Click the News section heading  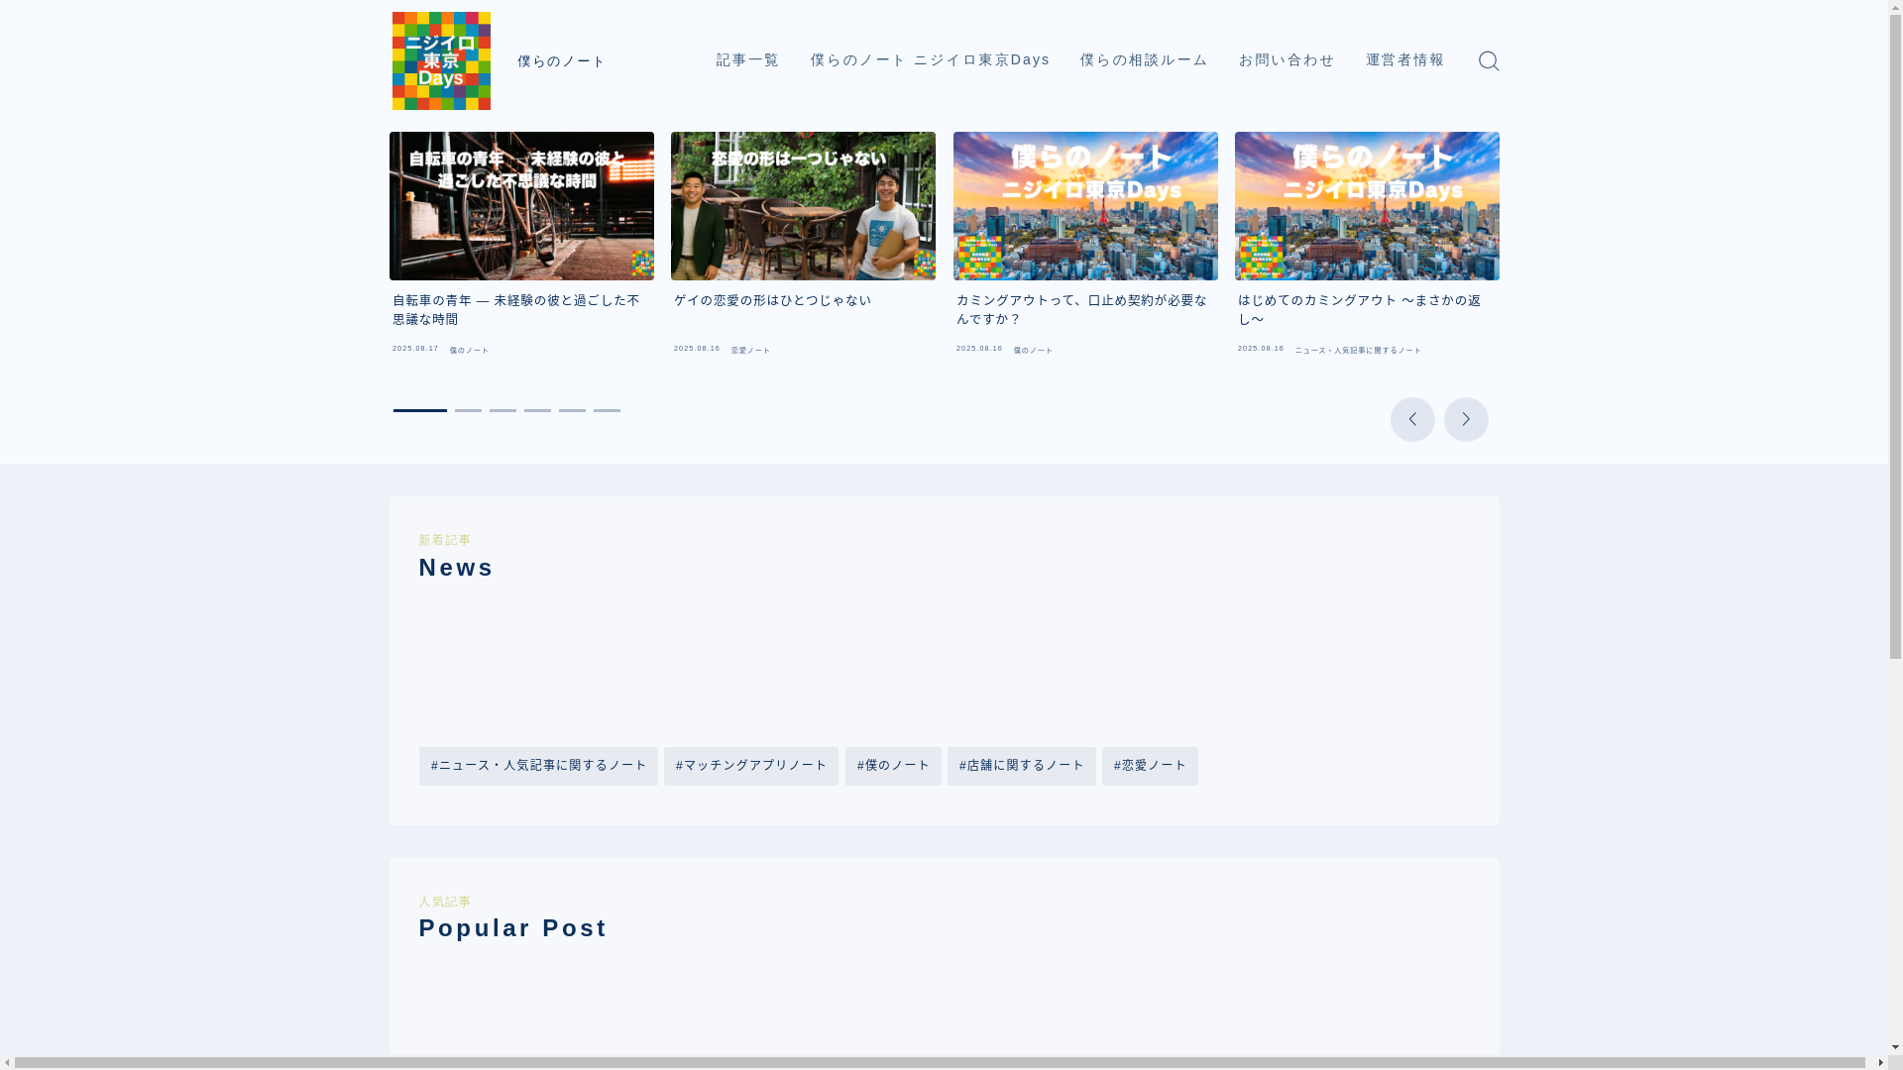pyautogui.click(x=456, y=568)
